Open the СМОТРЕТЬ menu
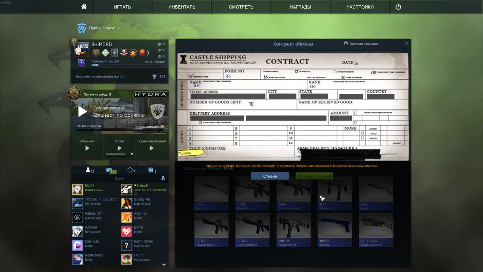Viewport: 483px width, 272px height. point(241,7)
